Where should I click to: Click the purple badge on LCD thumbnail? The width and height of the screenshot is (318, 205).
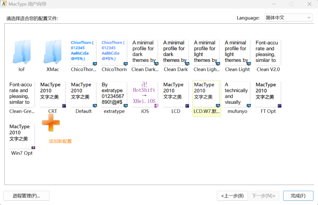pos(187,106)
